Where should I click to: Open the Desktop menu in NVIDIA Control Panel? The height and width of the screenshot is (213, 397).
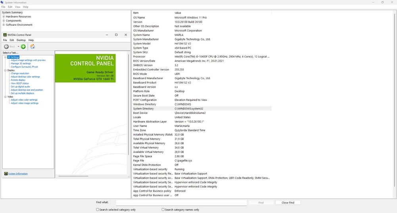(21, 40)
